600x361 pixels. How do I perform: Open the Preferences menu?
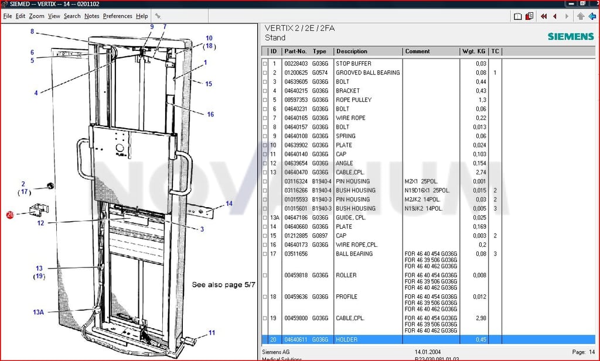pos(117,16)
